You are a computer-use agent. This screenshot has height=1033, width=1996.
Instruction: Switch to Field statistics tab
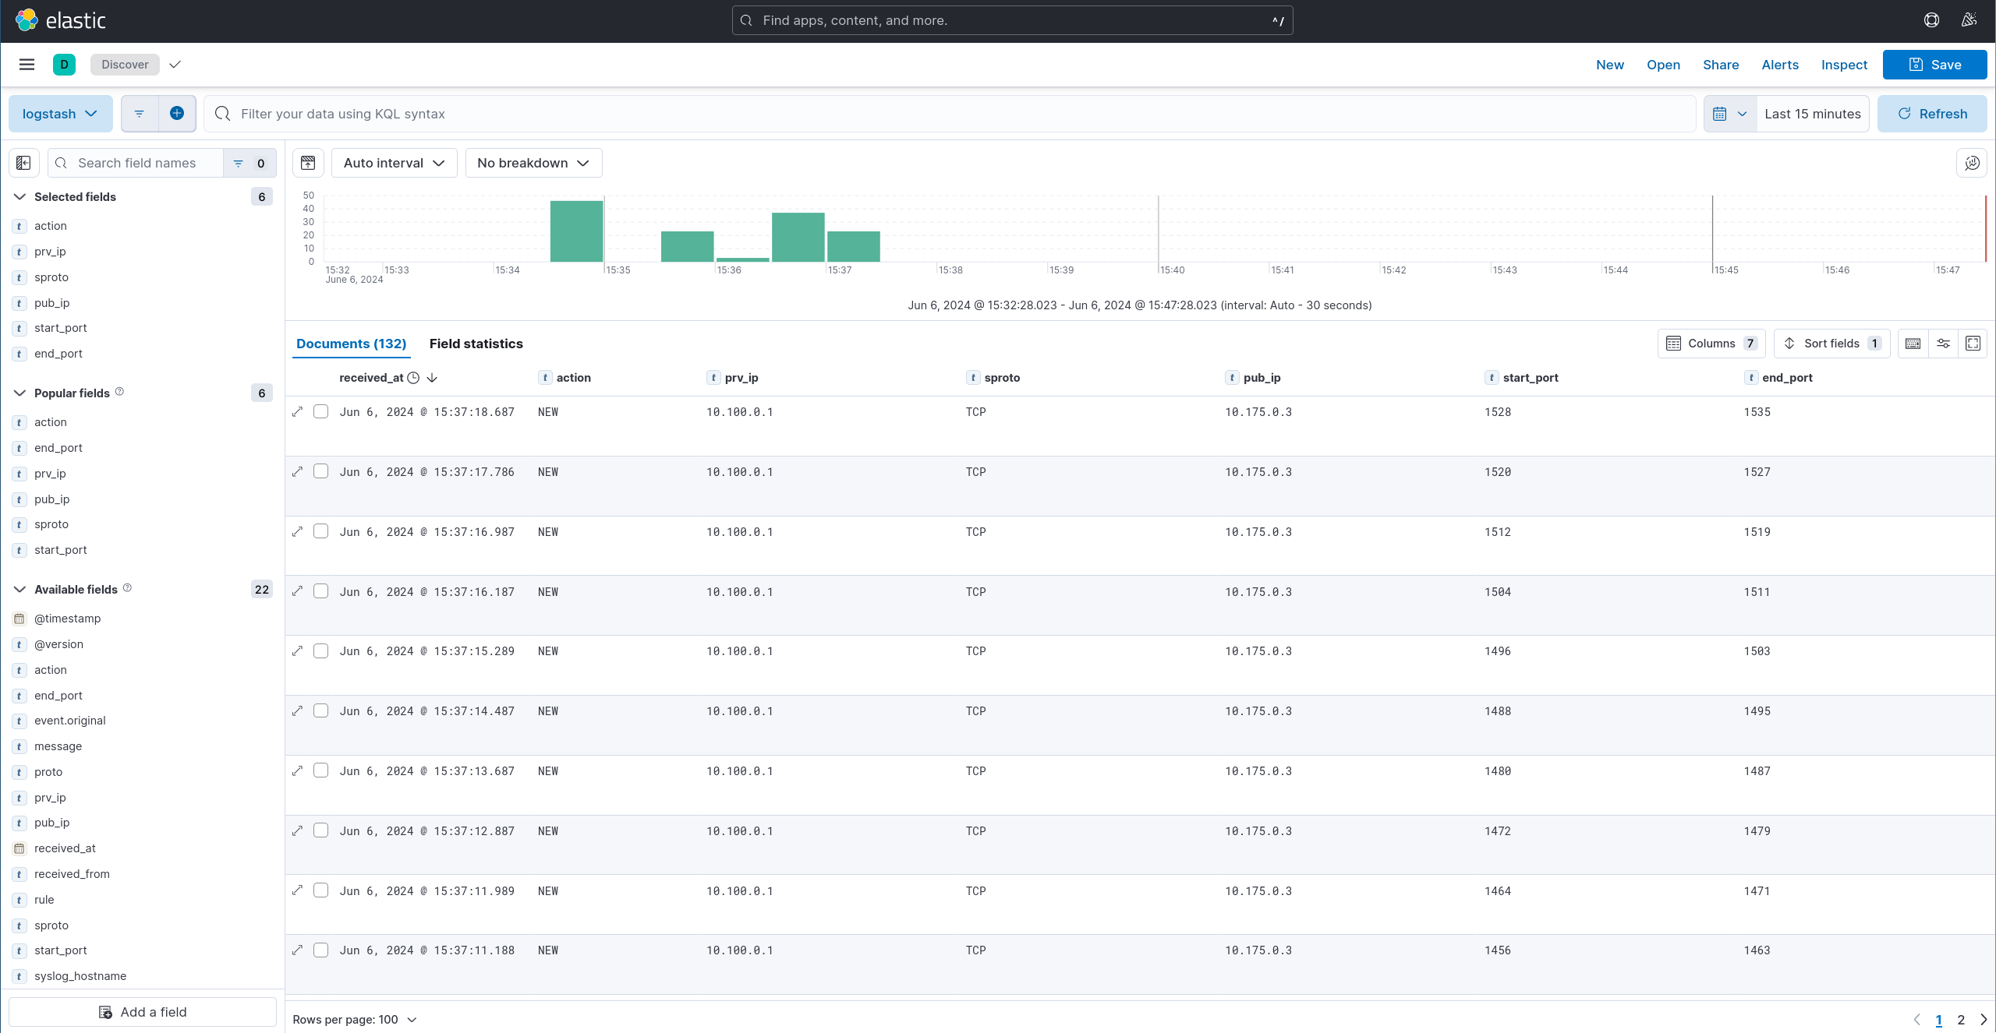pyautogui.click(x=476, y=344)
